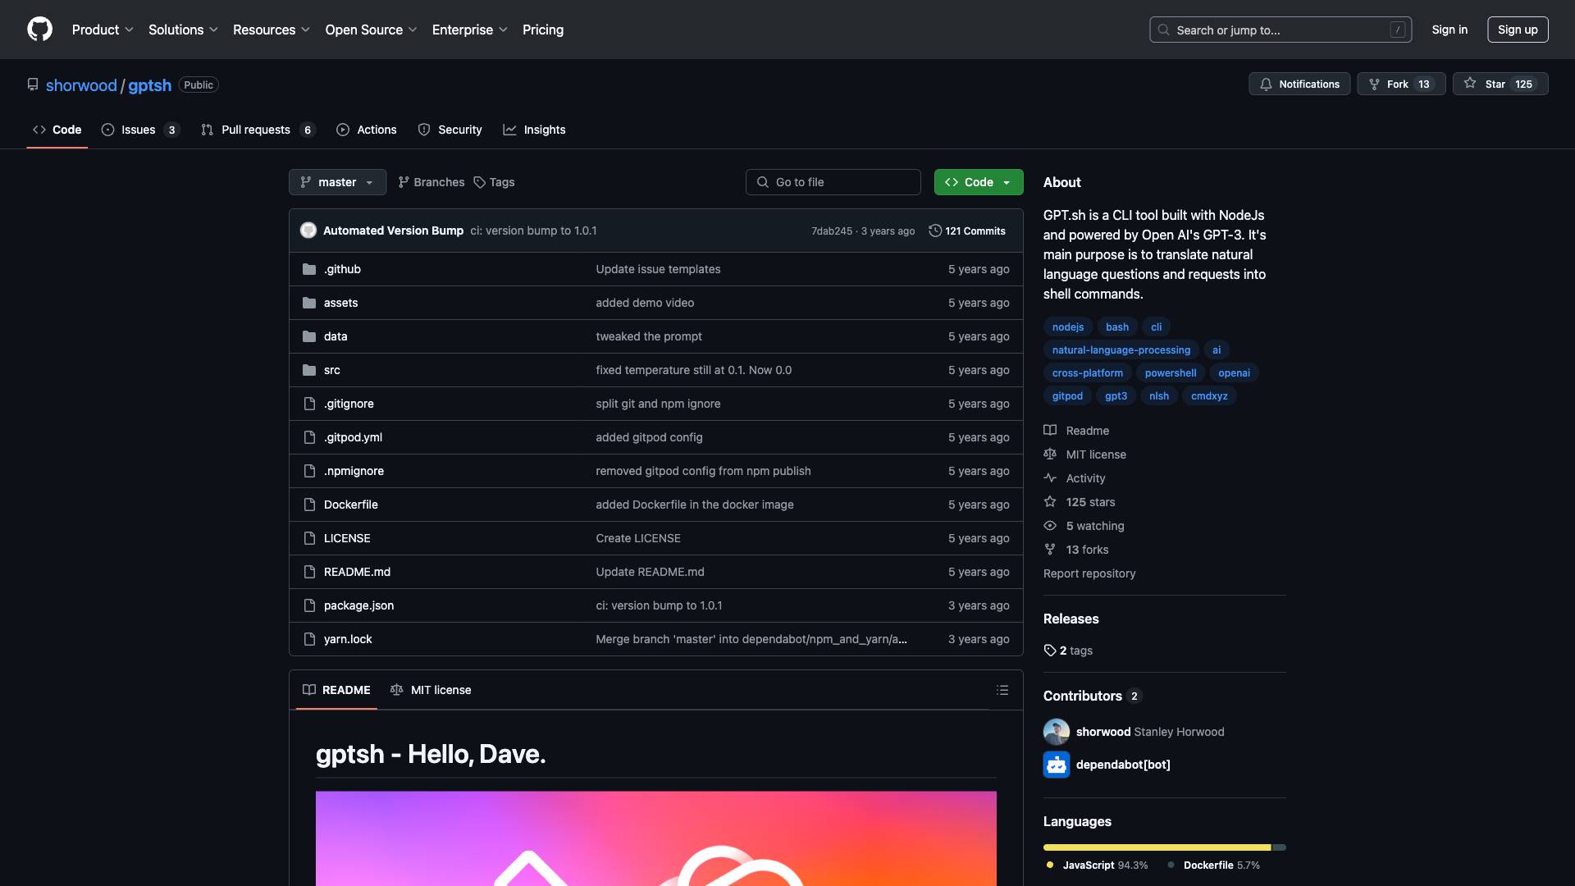Screen dimensions: 1575x886
Task: Open the package.json file
Action: (x=358, y=605)
